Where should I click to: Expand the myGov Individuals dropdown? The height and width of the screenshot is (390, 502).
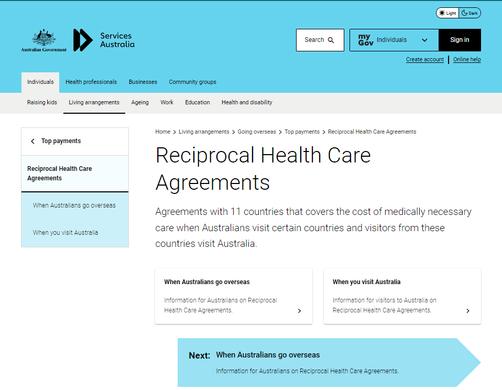tap(424, 40)
